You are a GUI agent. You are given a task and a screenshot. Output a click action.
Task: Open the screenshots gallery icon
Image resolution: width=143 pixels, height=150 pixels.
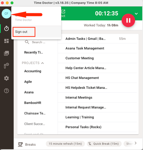[7, 53]
